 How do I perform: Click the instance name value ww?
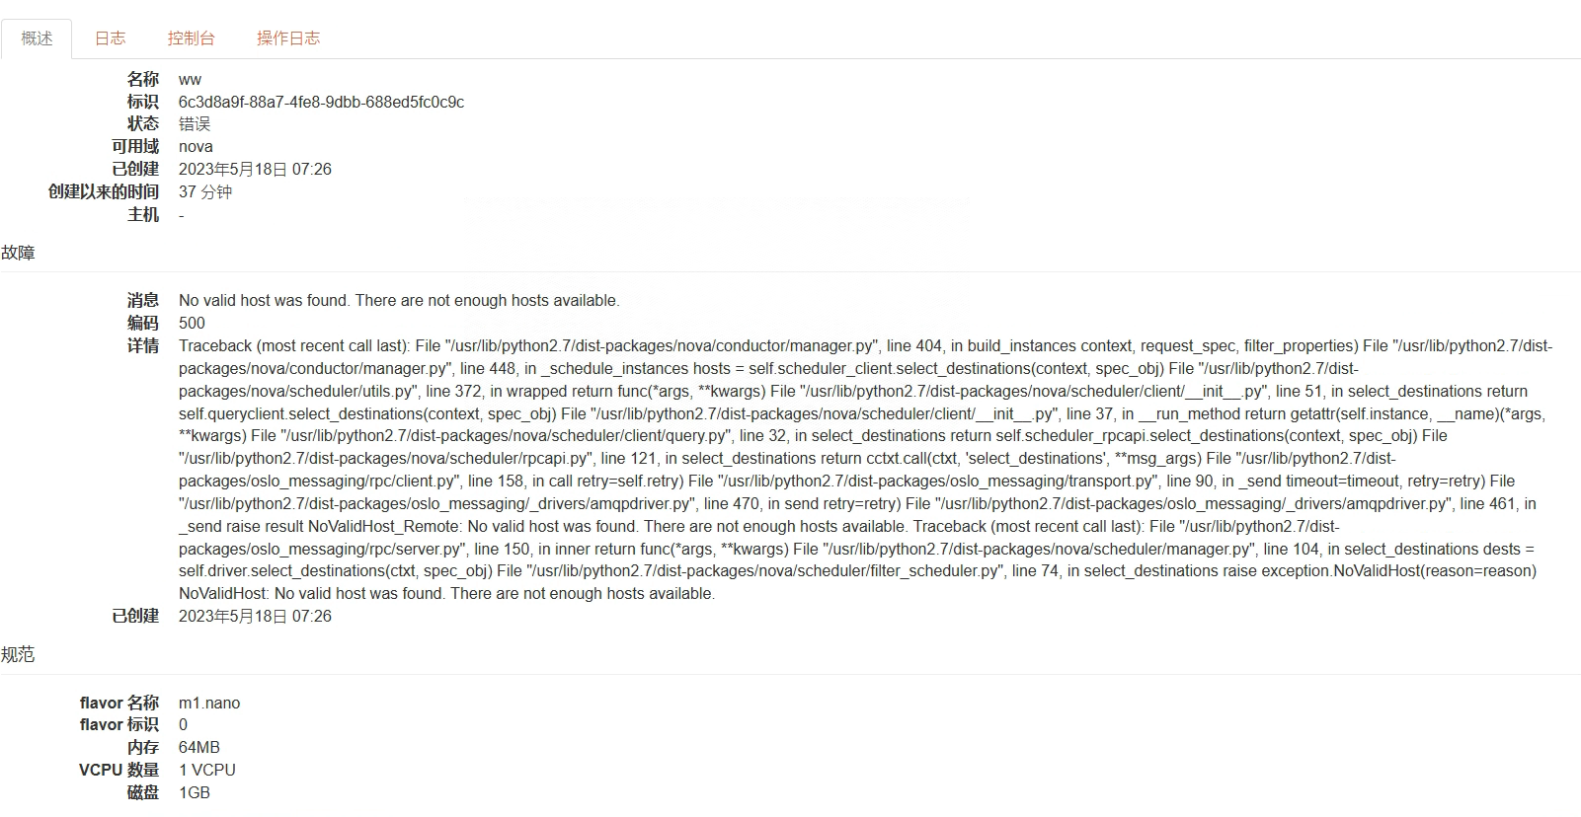tap(190, 80)
